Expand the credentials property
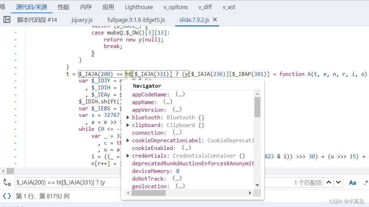The height and width of the screenshot is (207, 369). [128, 156]
